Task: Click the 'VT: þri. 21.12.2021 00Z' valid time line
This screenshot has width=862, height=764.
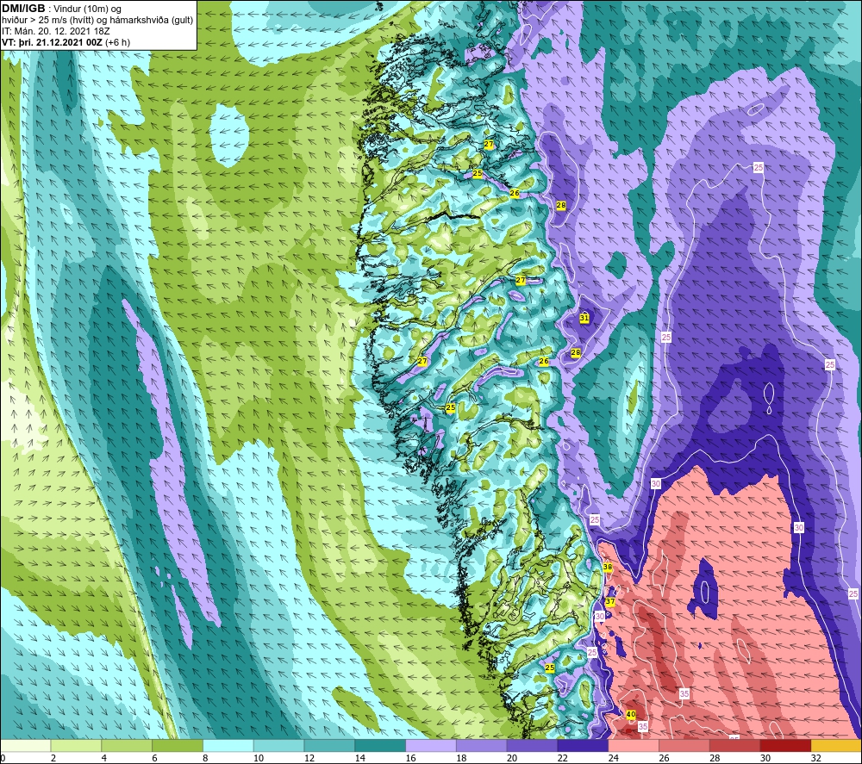Action: click(52, 42)
